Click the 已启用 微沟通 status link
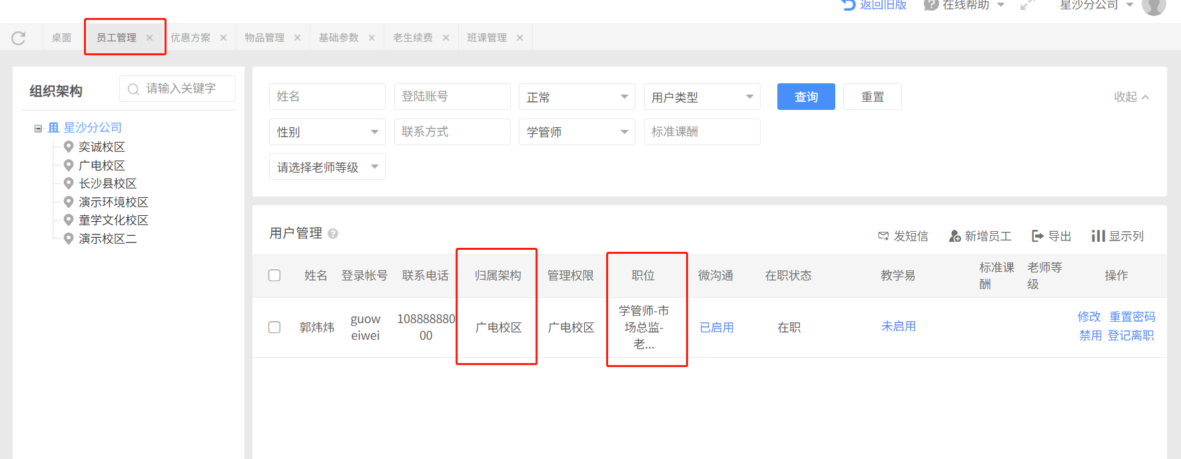This screenshot has height=459, width=1181. point(717,327)
